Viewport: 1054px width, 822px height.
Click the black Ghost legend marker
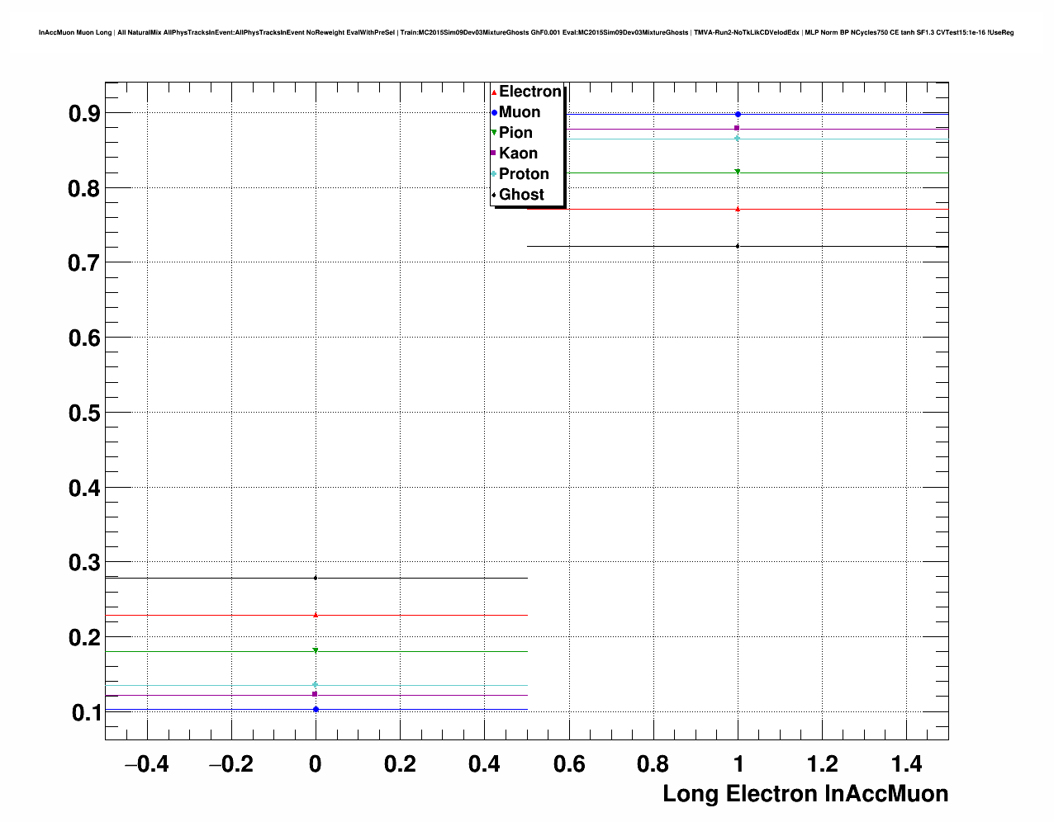pos(494,195)
